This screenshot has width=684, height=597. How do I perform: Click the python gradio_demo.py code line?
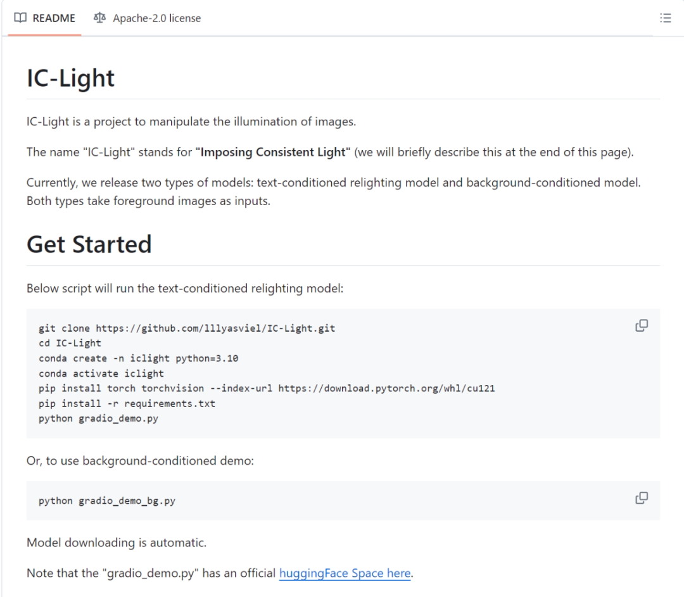click(98, 418)
